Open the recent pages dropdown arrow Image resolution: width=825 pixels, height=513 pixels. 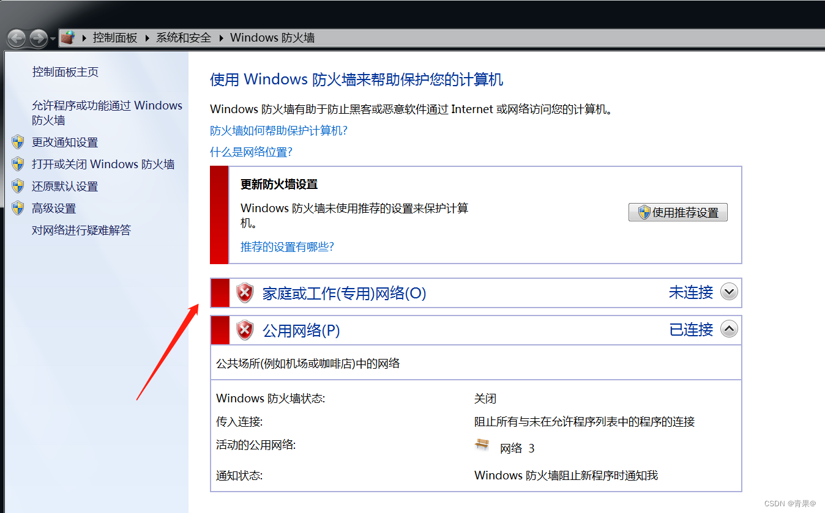tap(53, 39)
